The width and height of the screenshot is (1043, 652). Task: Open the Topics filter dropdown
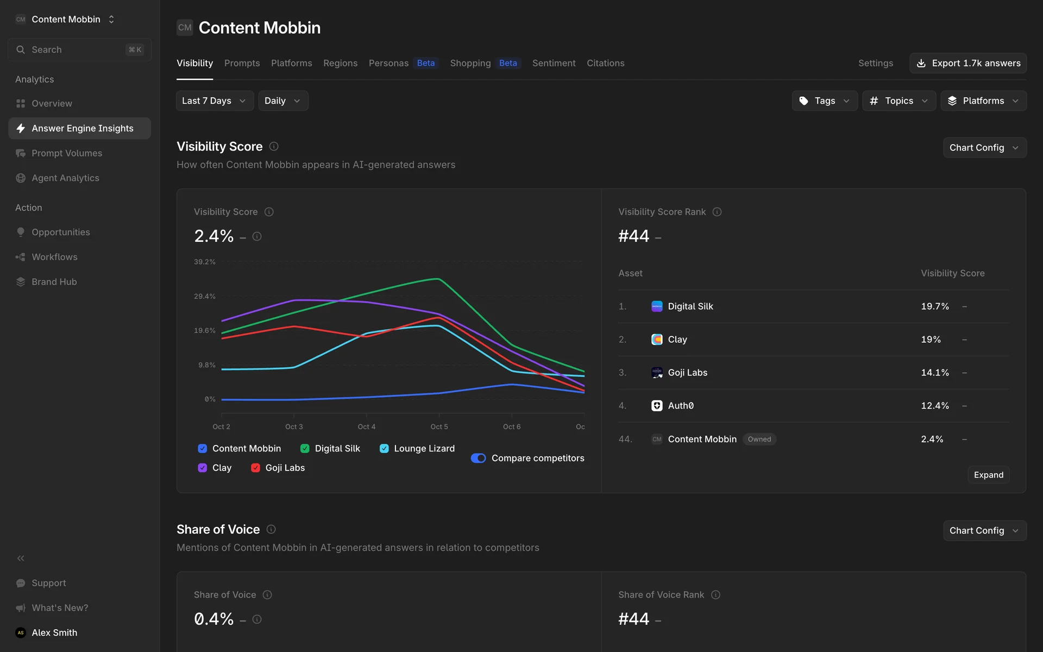coord(899,101)
